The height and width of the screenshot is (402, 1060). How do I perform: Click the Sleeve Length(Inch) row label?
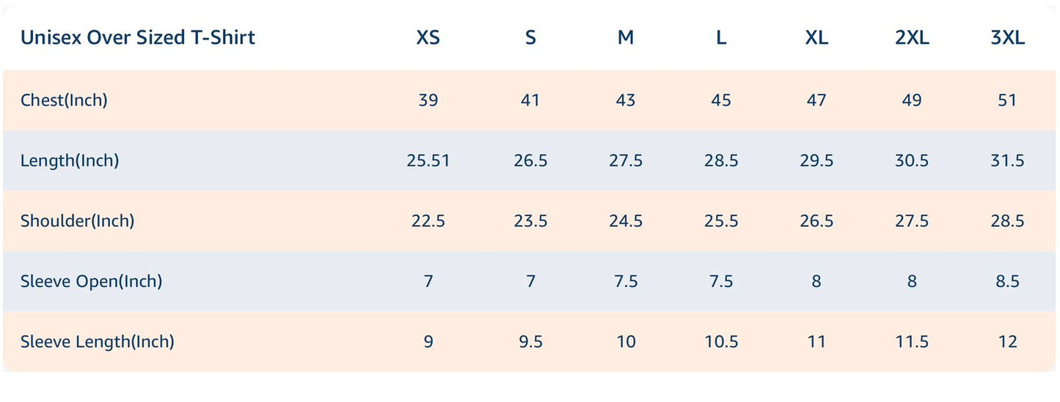click(98, 341)
